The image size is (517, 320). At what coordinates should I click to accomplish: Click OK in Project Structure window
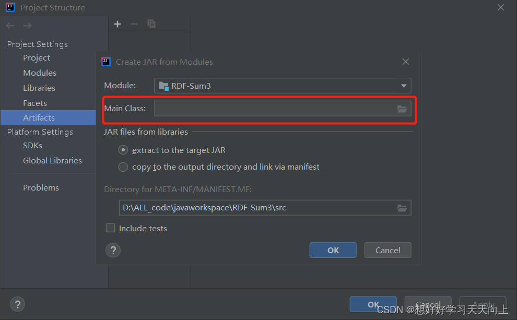373,304
